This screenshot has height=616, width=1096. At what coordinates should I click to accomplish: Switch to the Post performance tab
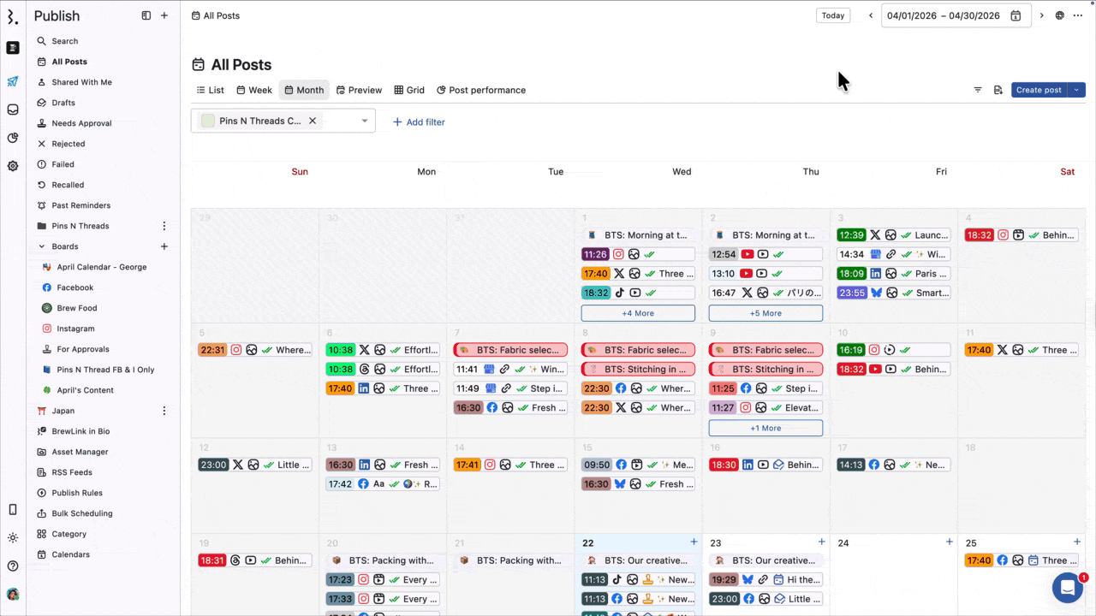pos(480,90)
